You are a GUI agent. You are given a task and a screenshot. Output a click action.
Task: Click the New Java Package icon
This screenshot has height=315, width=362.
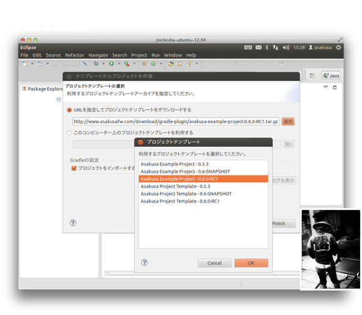(144, 64)
